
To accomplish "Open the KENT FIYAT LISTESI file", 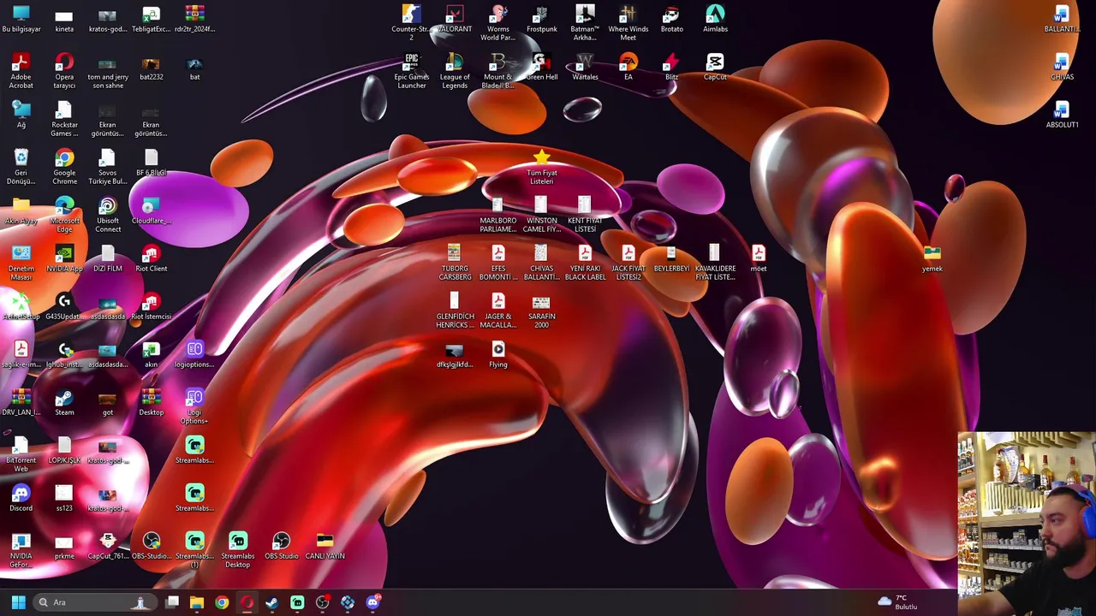I will (x=585, y=215).
